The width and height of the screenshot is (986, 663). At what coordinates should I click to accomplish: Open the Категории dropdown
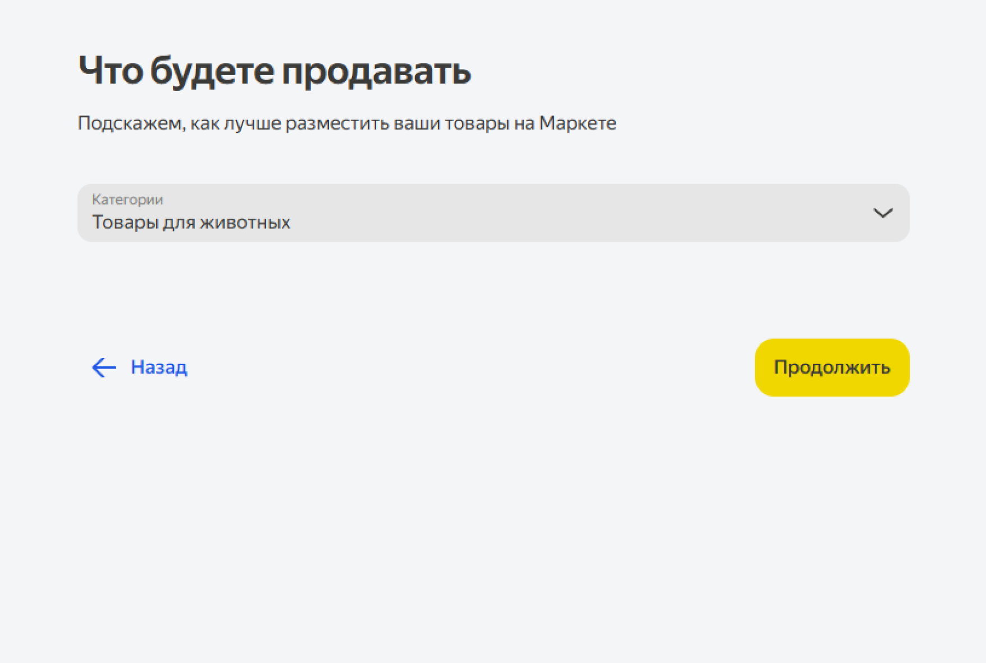[493, 213]
